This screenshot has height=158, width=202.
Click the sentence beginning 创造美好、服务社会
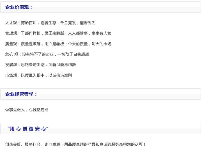pos(75,144)
